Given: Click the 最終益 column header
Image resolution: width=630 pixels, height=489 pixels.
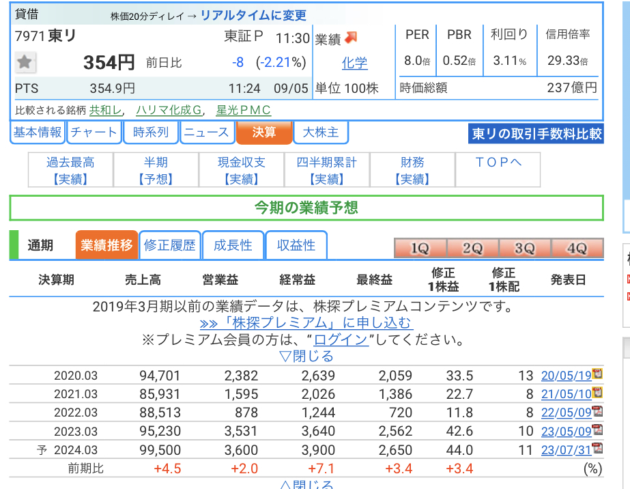Looking at the screenshot, I should (x=375, y=279).
